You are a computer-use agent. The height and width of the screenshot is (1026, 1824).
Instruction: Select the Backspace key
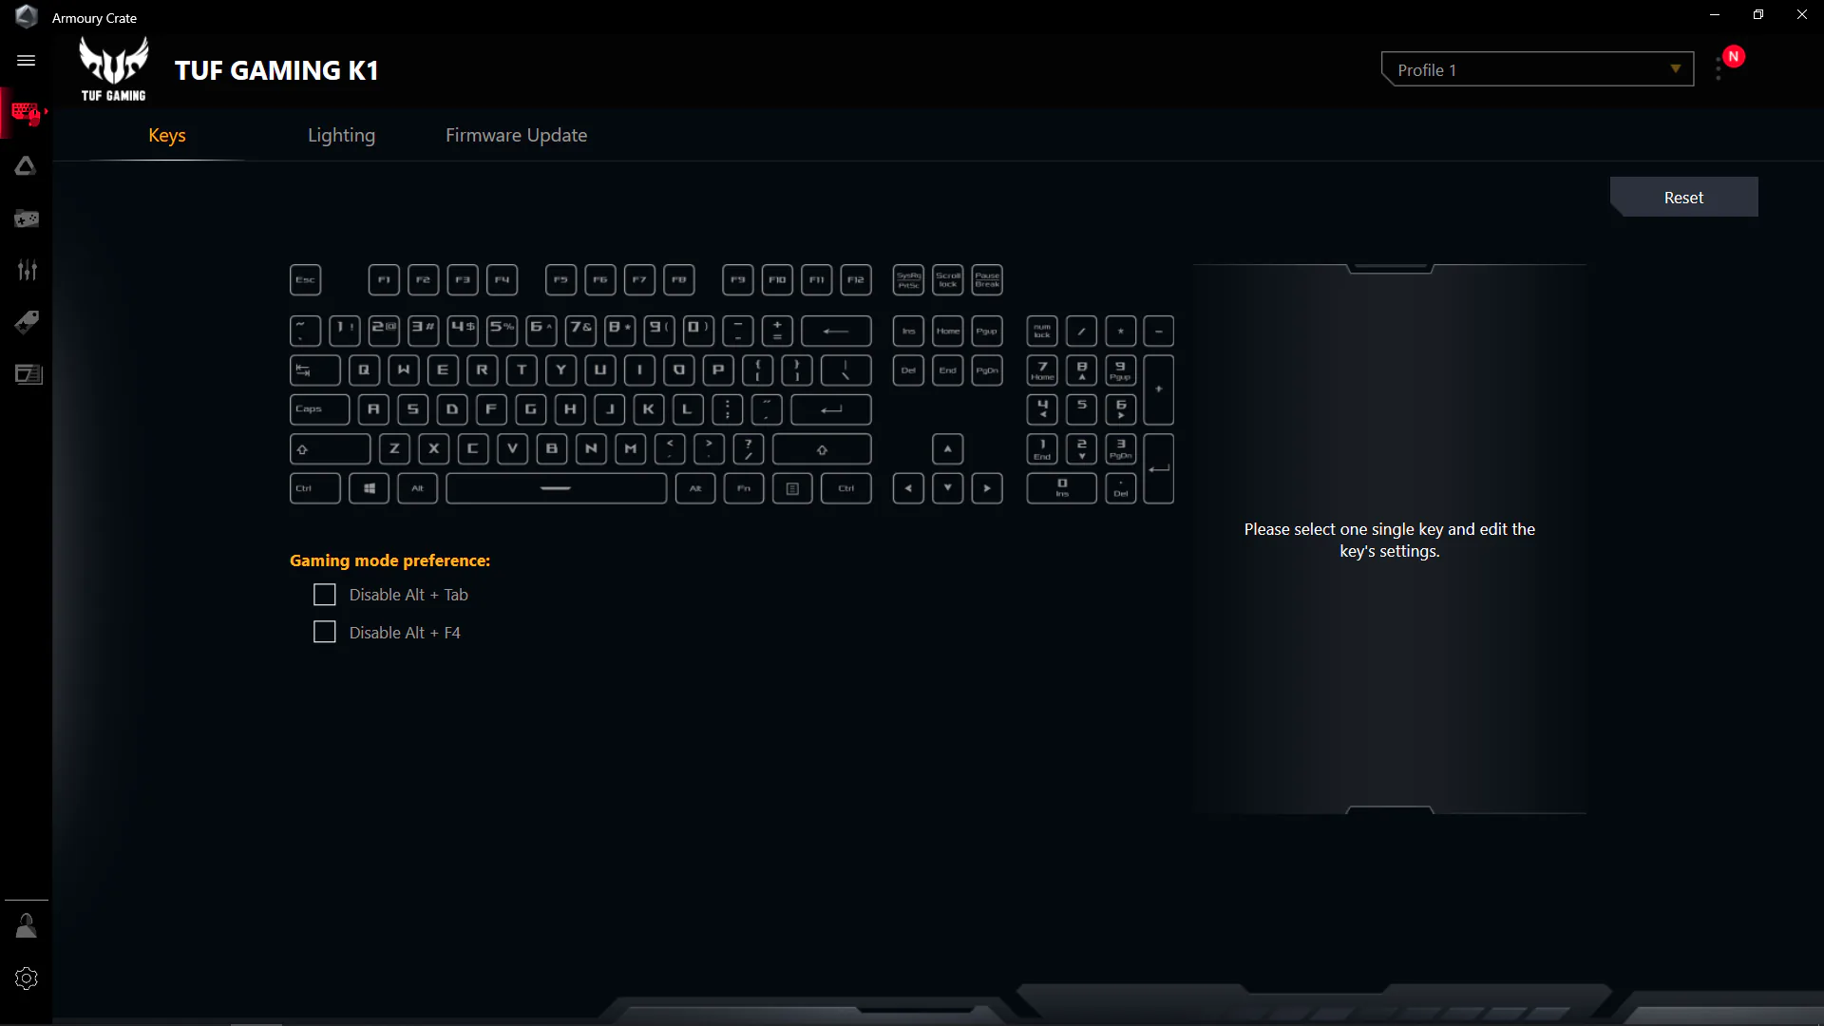(x=836, y=331)
